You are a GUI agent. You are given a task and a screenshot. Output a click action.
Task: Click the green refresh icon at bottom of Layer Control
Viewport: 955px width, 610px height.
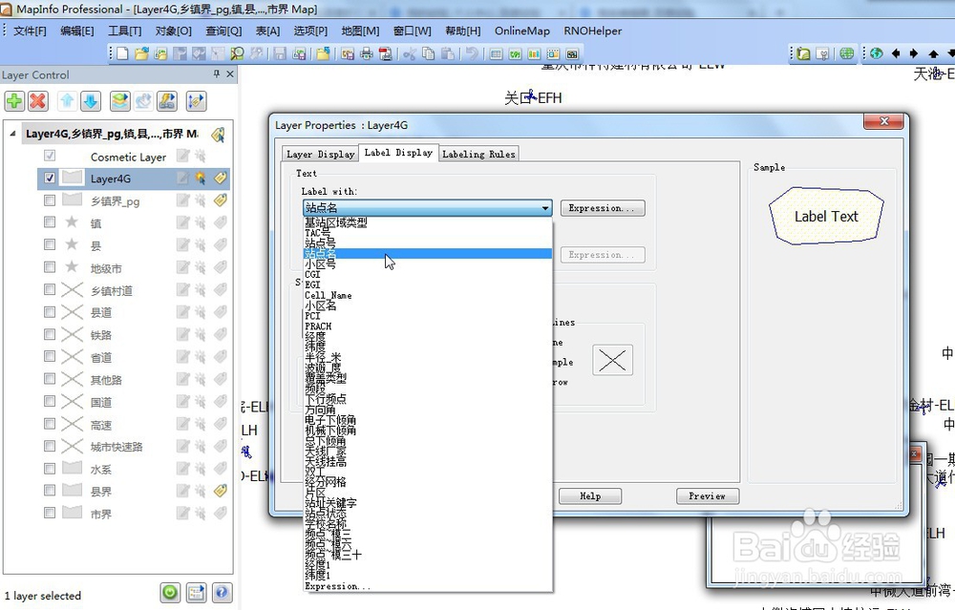click(x=170, y=593)
